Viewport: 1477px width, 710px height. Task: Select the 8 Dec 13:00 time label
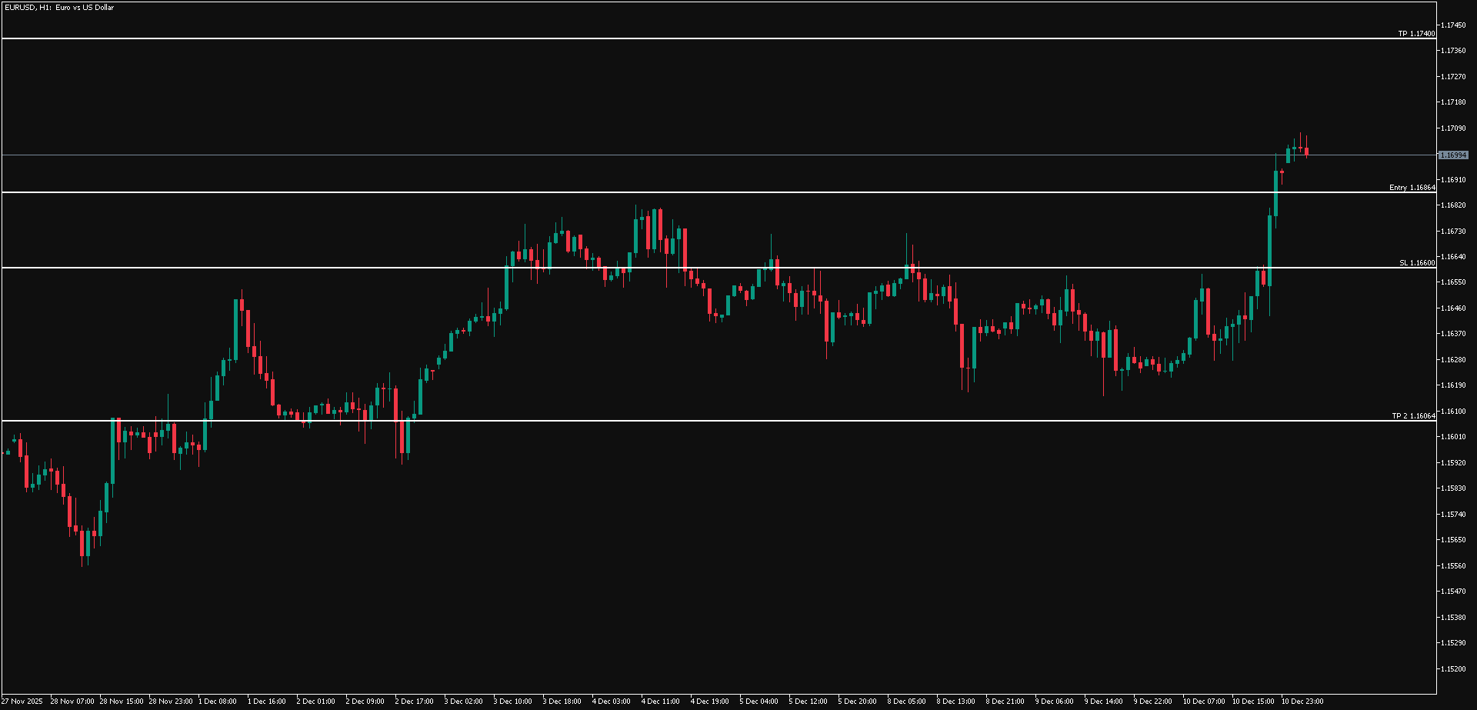(x=955, y=702)
